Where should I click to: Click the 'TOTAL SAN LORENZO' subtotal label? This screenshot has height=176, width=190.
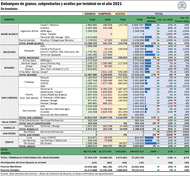point(31,118)
